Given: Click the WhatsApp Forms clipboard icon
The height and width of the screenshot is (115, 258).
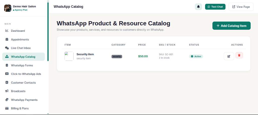Looking at the screenshot, I should 7,65.
